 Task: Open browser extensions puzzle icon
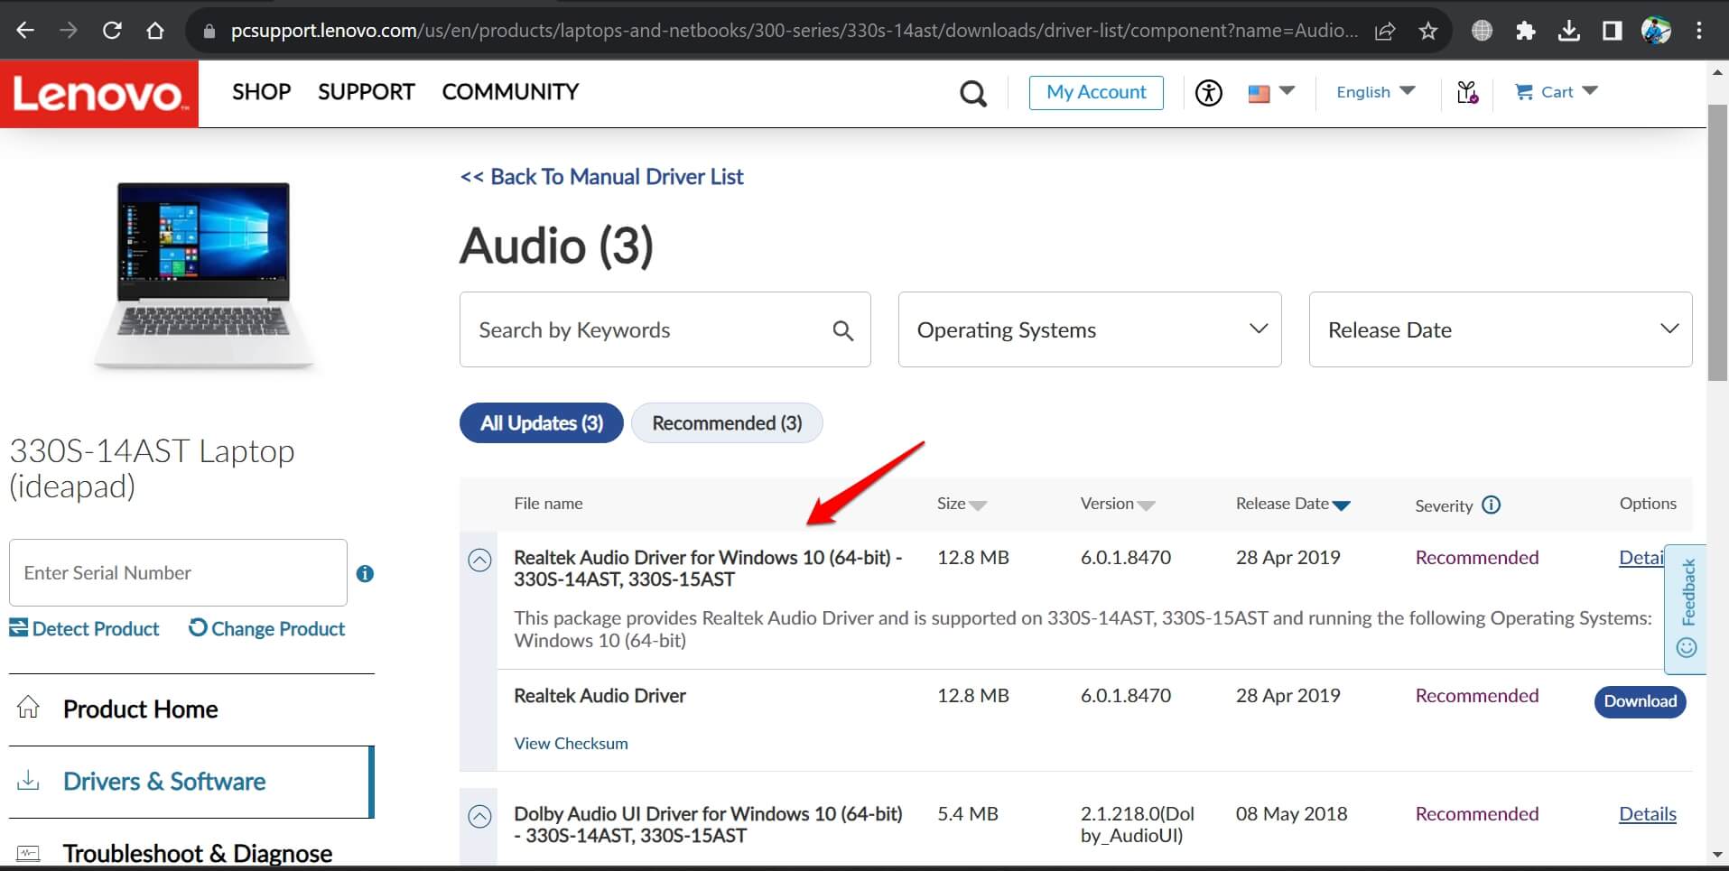tap(1525, 31)
